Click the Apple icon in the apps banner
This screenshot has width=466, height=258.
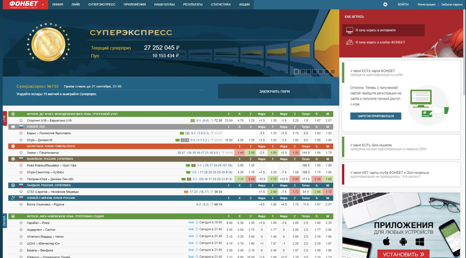[x=386, y=242]
